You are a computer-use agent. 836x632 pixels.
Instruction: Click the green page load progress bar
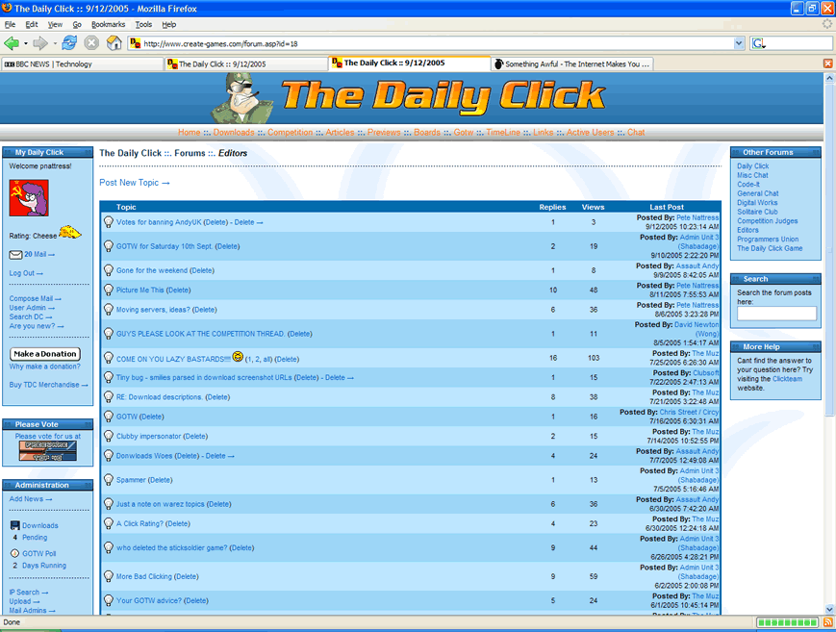788,622
